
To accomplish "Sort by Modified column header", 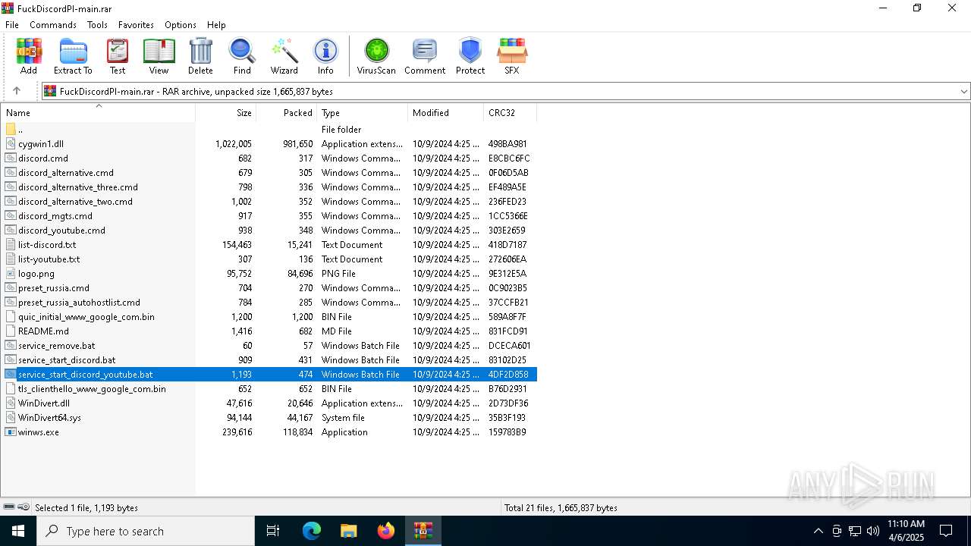I will click(x=446, y=113).
